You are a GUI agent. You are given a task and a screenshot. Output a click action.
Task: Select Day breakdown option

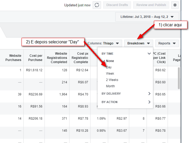point(109,67)
